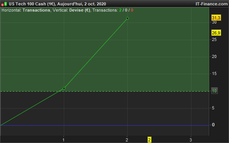Click the US Tech 100 Cash title

coord(32,4)
